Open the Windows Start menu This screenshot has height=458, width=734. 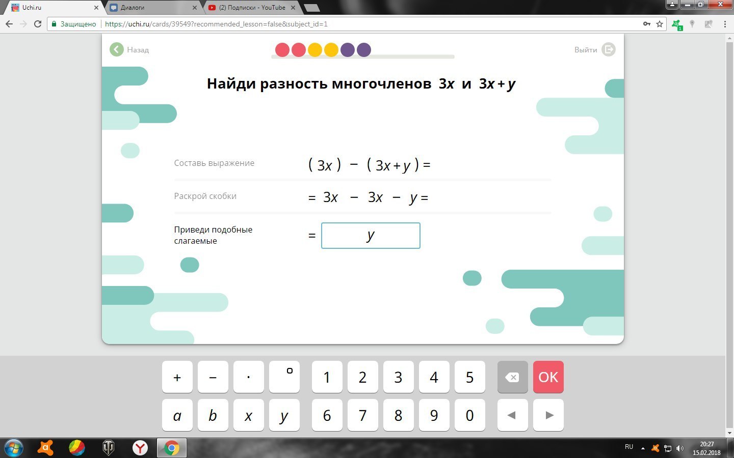[14, 448]
